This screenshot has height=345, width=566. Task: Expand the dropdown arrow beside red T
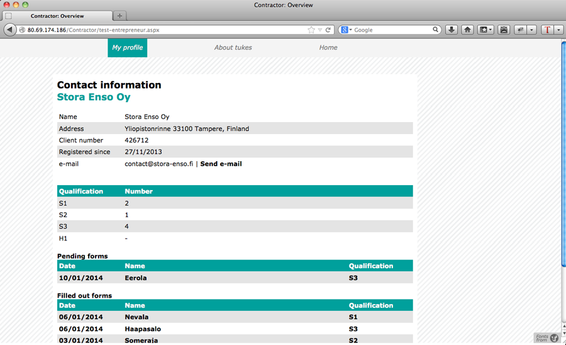click(558, 30)
